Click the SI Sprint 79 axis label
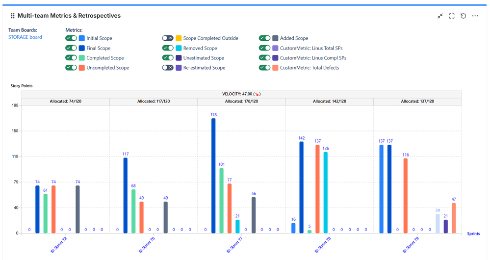 [x=411, y=245]
